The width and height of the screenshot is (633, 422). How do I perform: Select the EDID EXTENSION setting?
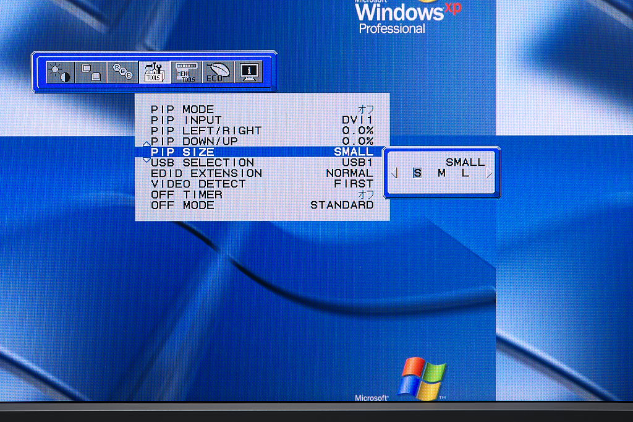[262, 173]
